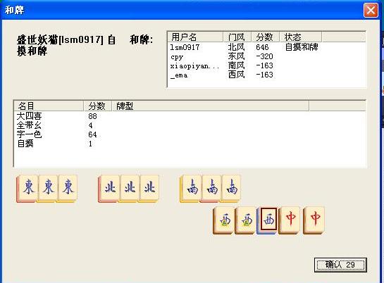
Task: Click the first 南 tile
Action: click(191, 189)
